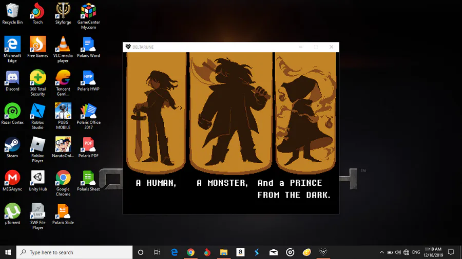Select the Free Games desktop icon
462x259 pixels.
(x=37, y=47)
